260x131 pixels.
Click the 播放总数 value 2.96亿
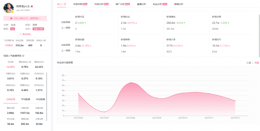pos(11,113)
